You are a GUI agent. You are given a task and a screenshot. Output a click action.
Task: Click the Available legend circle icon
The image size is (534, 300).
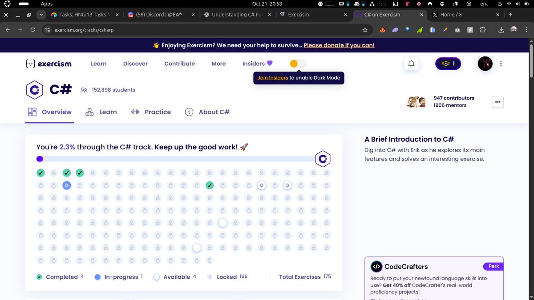(156, 277)
